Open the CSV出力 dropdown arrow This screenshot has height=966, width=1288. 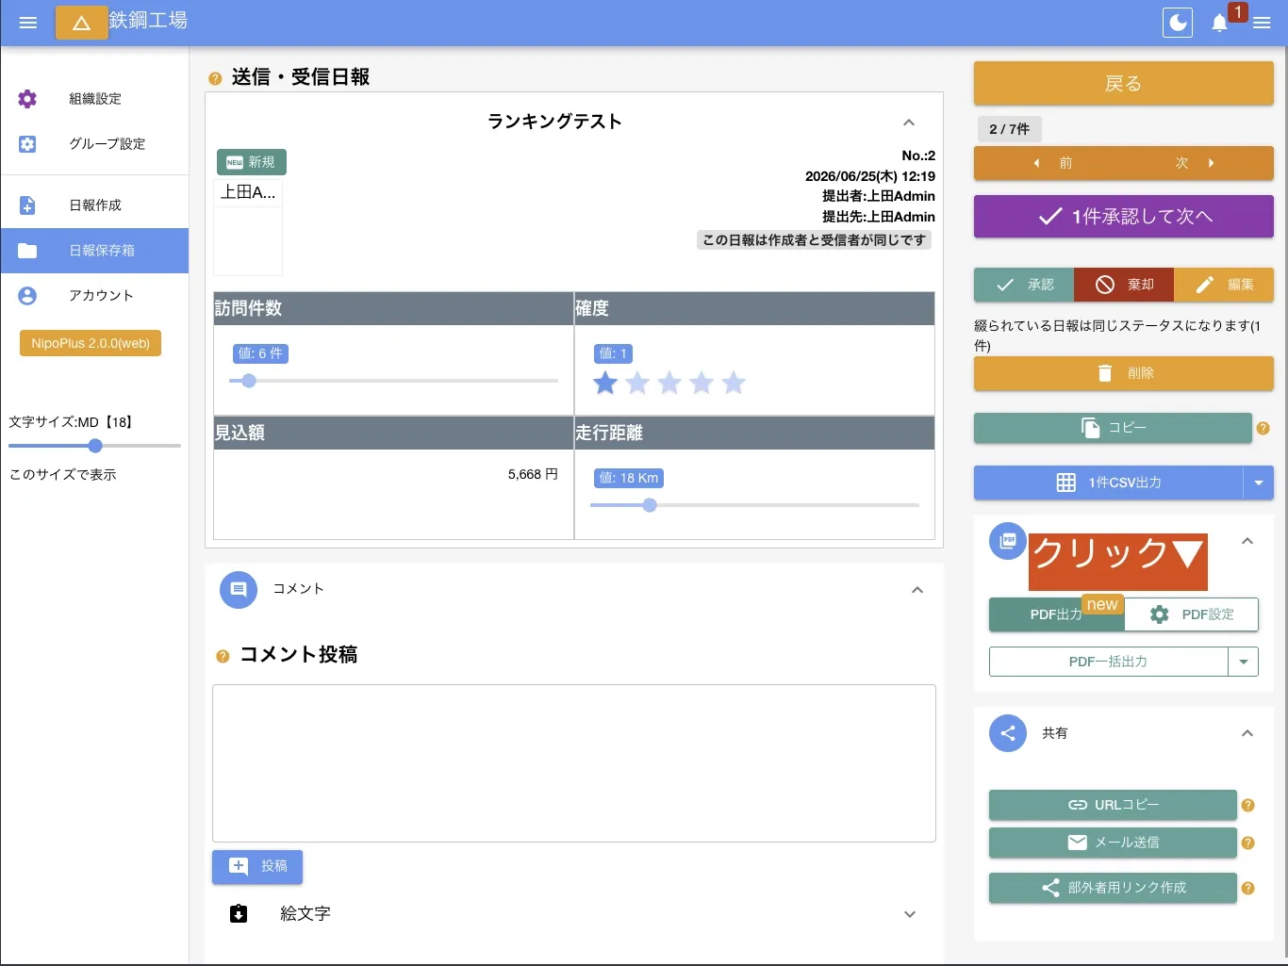coord(1259,483)
